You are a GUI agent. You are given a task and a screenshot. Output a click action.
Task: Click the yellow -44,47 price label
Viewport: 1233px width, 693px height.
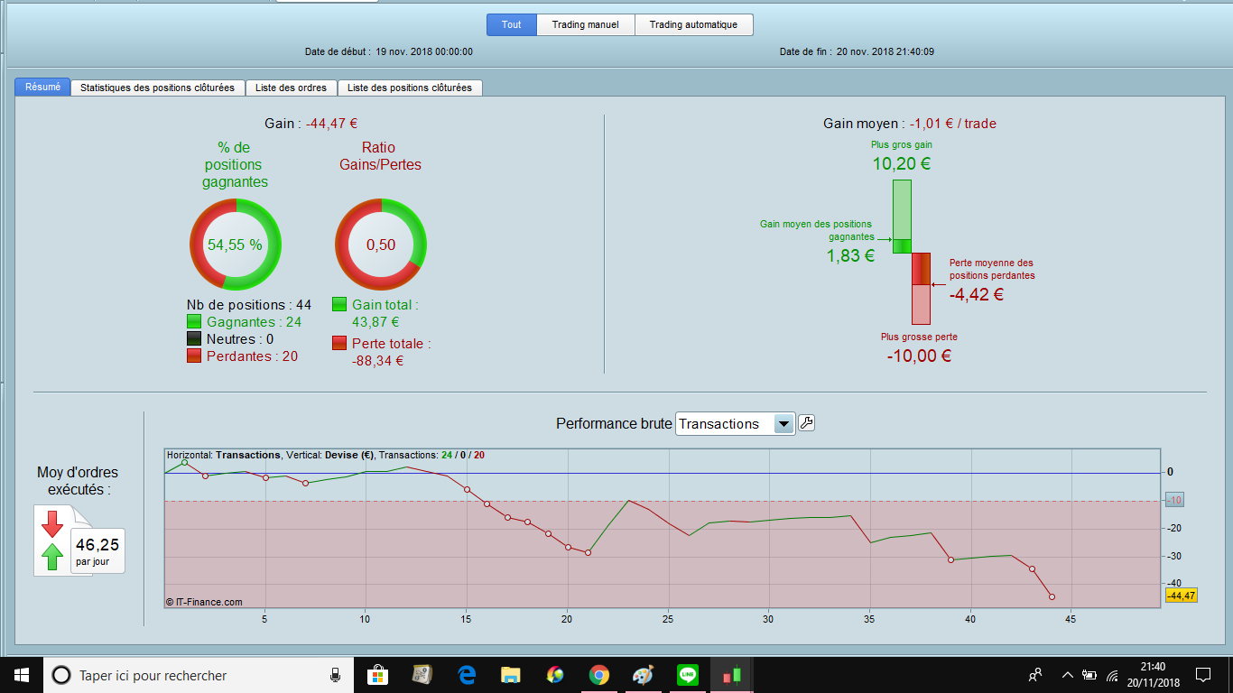[x=1181, y=596]
